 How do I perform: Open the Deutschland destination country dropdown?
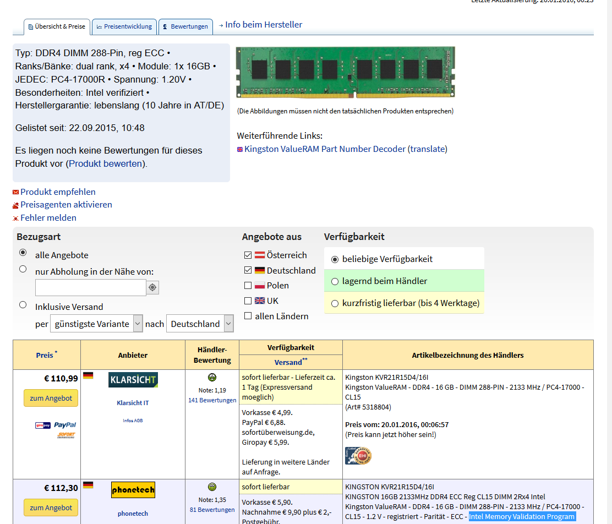200,324
